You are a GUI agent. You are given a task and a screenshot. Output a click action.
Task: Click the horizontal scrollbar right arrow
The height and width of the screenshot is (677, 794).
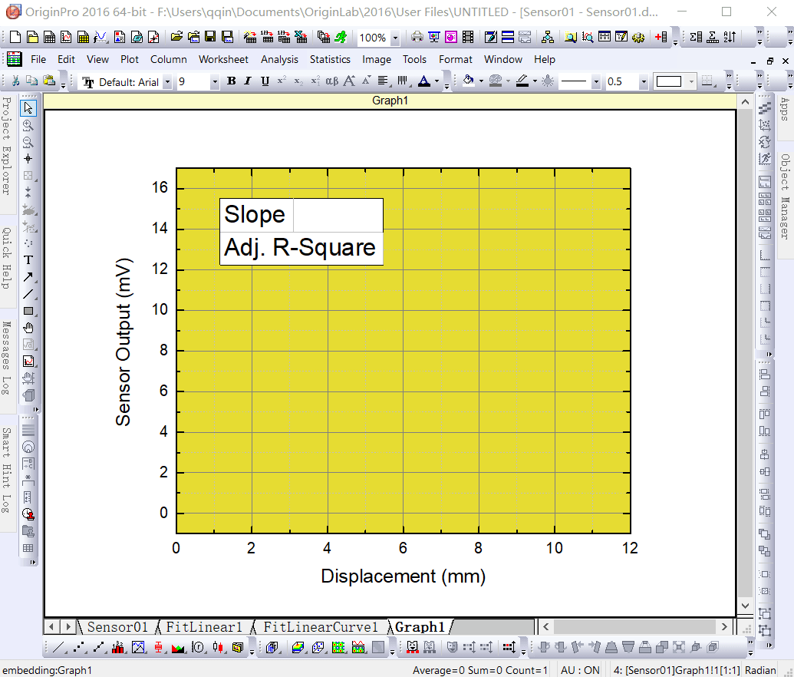[x=724, y=627]
